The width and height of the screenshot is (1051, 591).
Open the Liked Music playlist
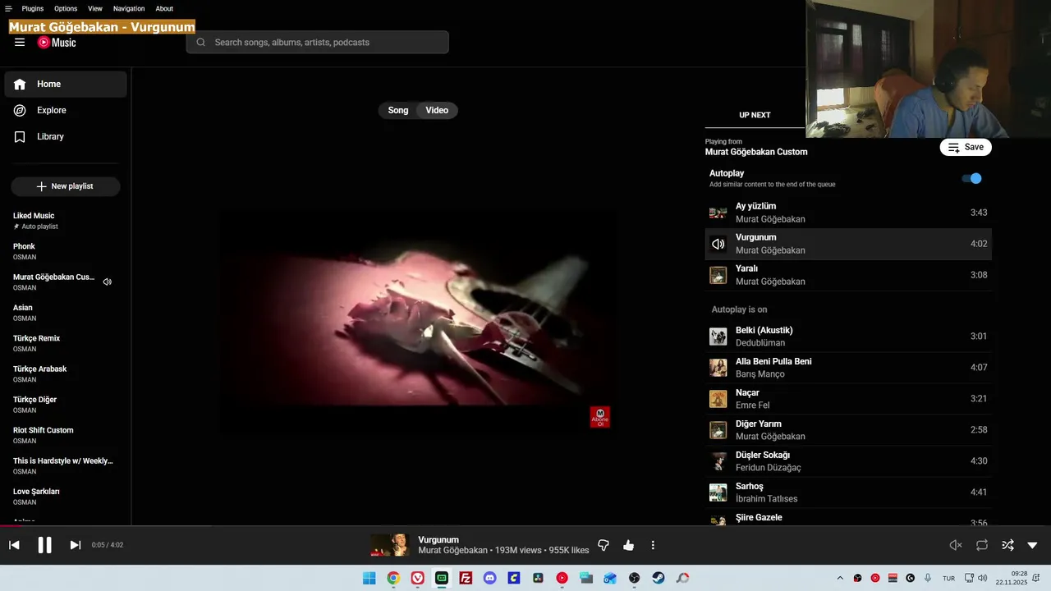(66, 221)
